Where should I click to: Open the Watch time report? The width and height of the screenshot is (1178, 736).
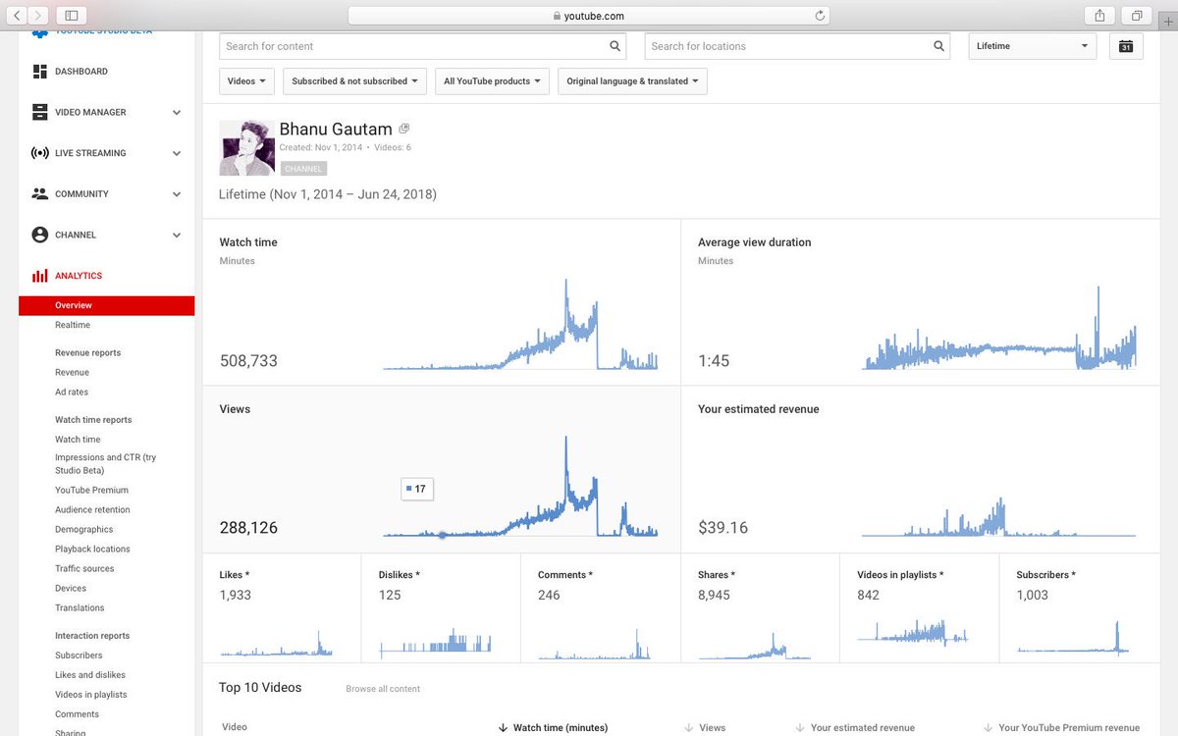point(78,440)
